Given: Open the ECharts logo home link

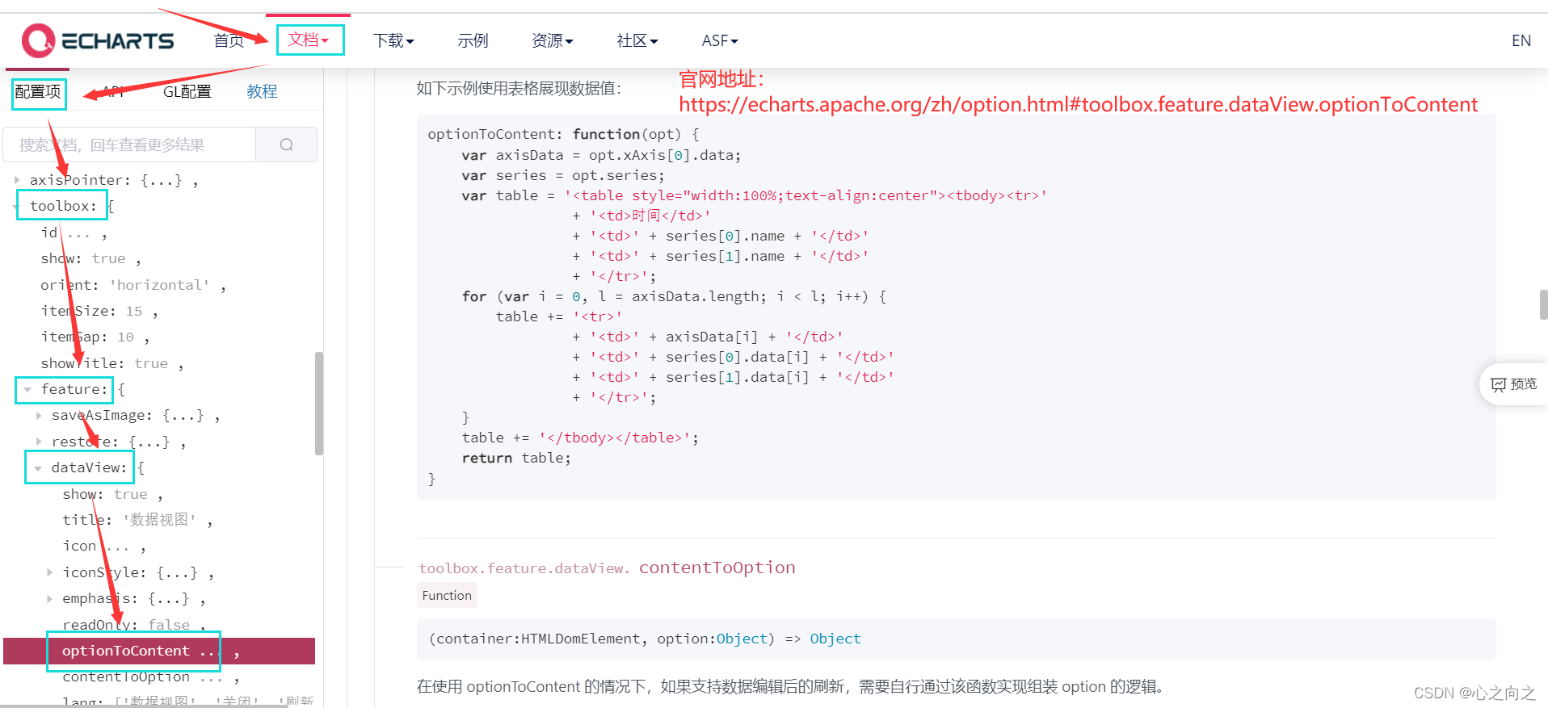Looking at the screenshot, I should point(98,40).
